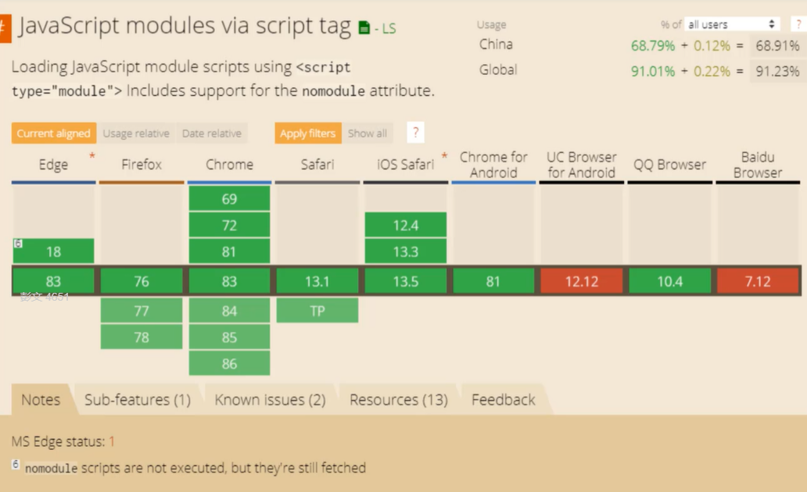This screenshot has height=492, width=807.
Task: Open the Sub-features (1) tab
Action: [x=138, y=400]
